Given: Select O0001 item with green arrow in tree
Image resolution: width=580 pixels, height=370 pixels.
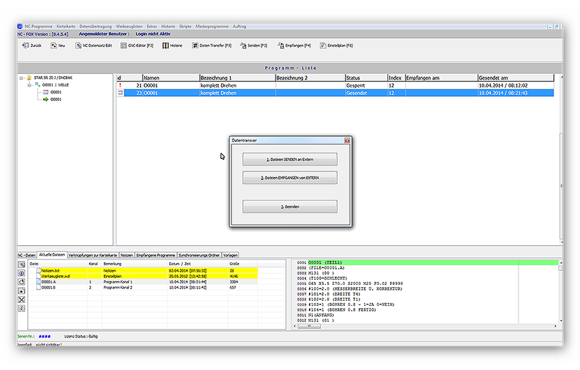Looking at the screenshot, I should [x=56, y=99].
